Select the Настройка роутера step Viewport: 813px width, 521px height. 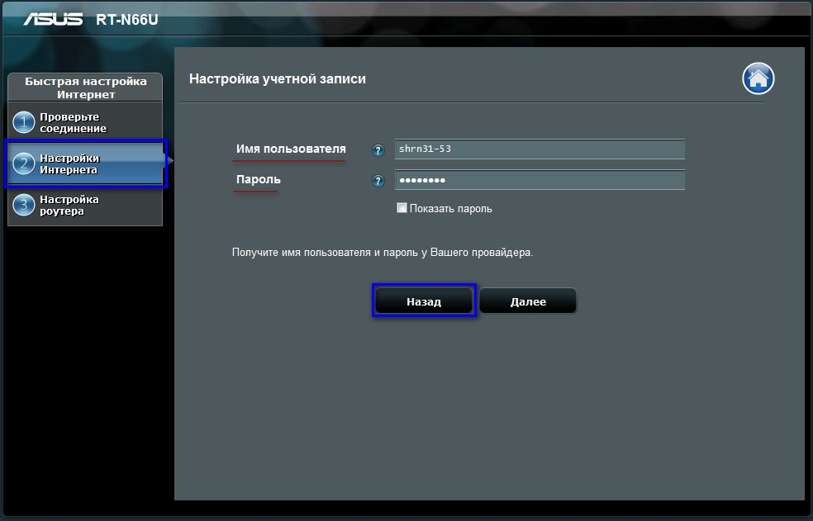(x=85, y=205)
